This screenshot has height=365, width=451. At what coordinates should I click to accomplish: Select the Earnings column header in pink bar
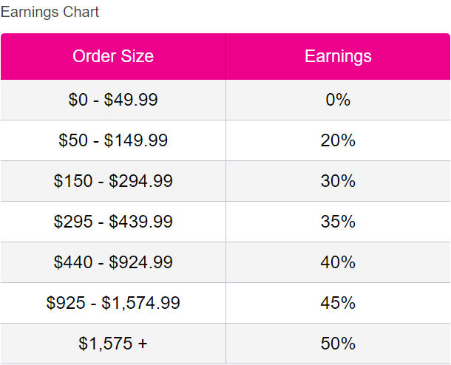tap(338, 56)
